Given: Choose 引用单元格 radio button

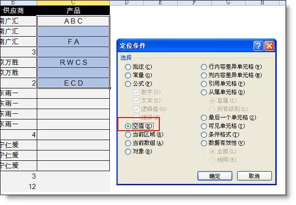Looking at the screenshot, I should pyautogui.click(x=204, y=84).
